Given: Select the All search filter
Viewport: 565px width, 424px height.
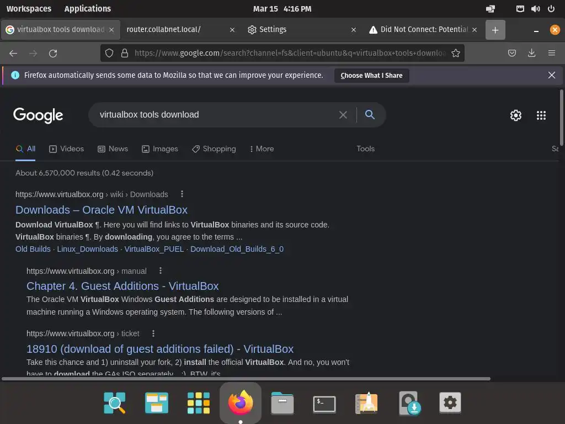Looking at the screenshot, I should coord(25,149).
